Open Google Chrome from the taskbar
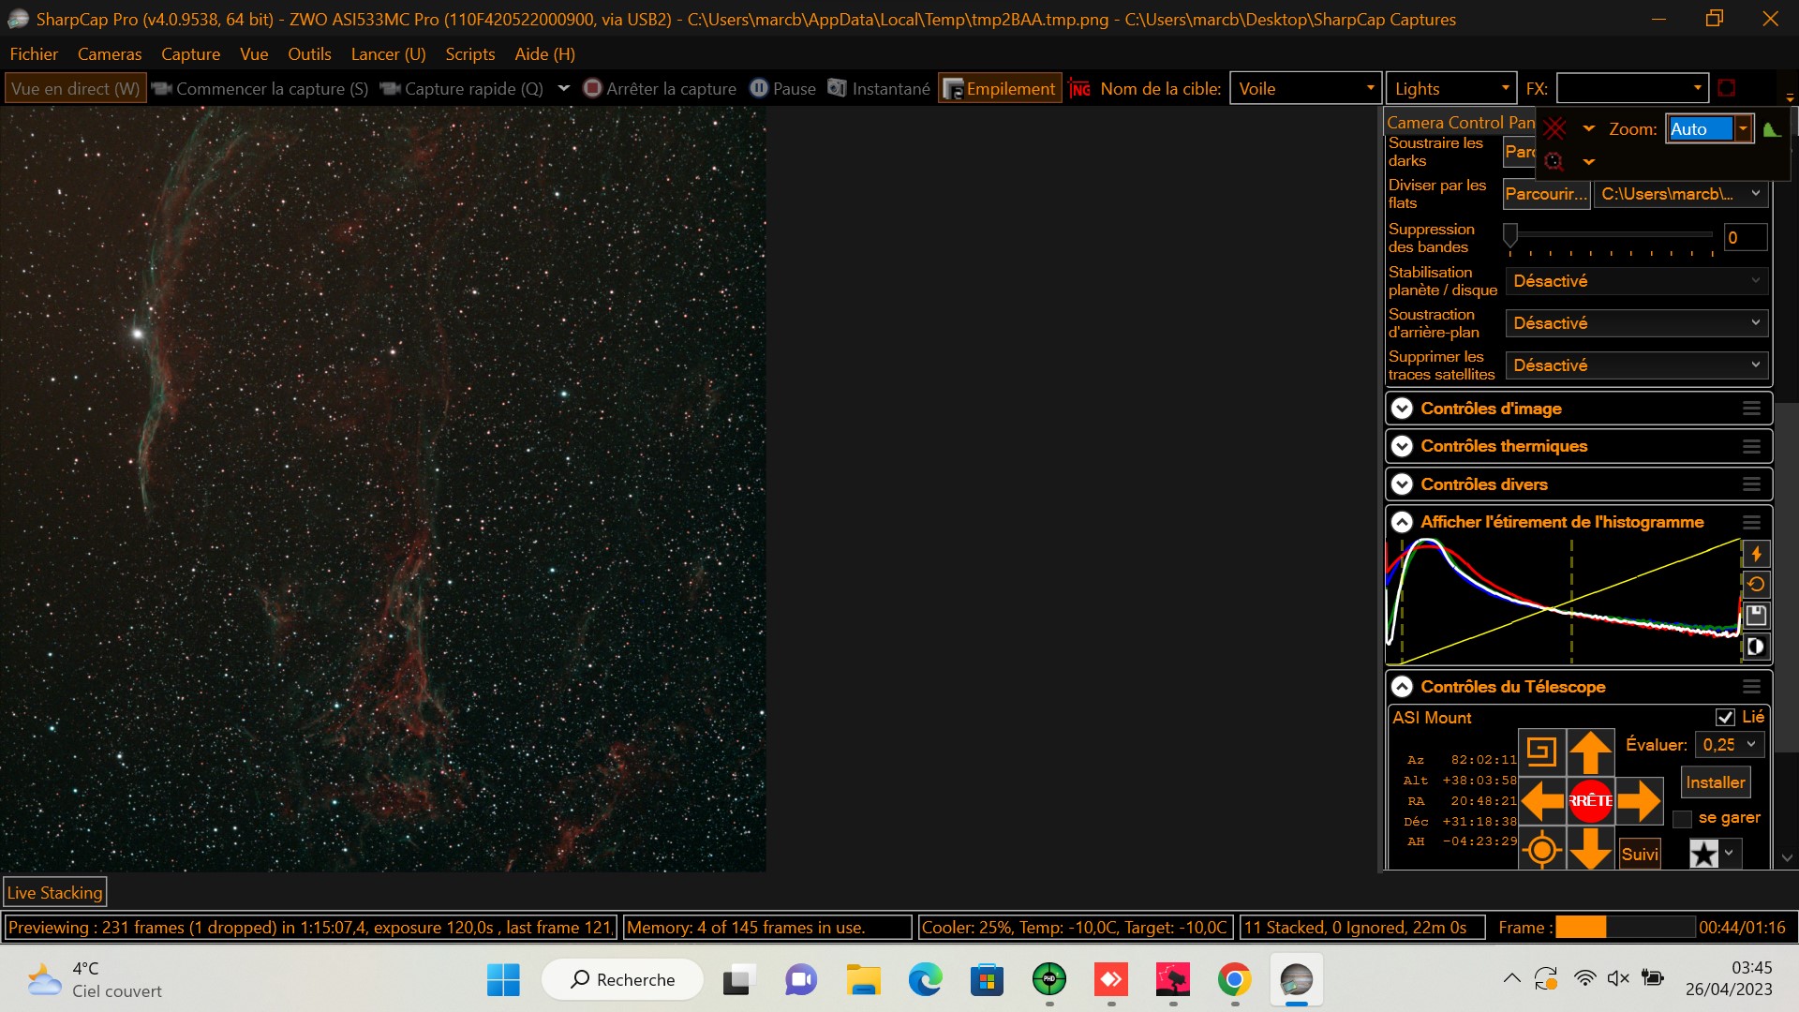 [1234, 980]
